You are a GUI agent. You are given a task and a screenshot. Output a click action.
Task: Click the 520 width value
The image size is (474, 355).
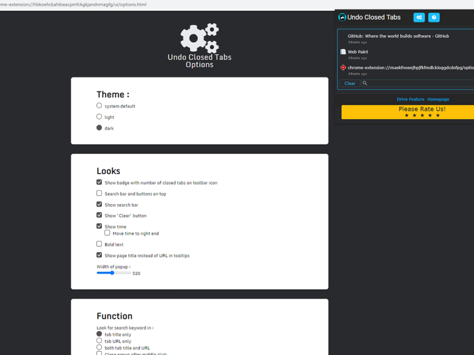click(x=136, y=273)
